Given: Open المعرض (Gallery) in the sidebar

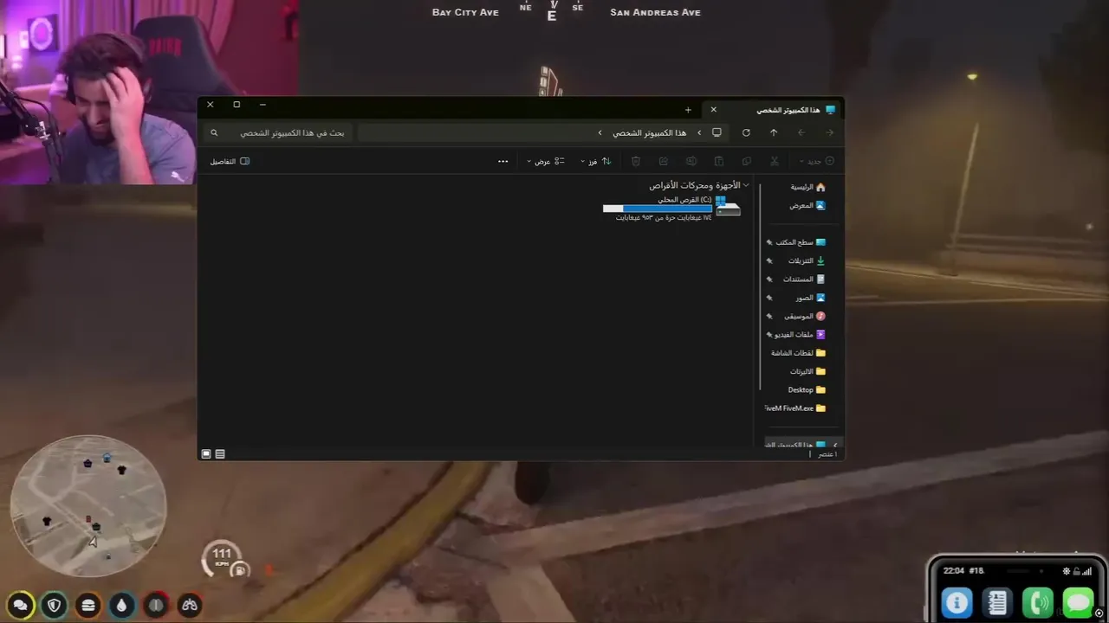Looking at the screenshot, I should [x=807, y=206].
